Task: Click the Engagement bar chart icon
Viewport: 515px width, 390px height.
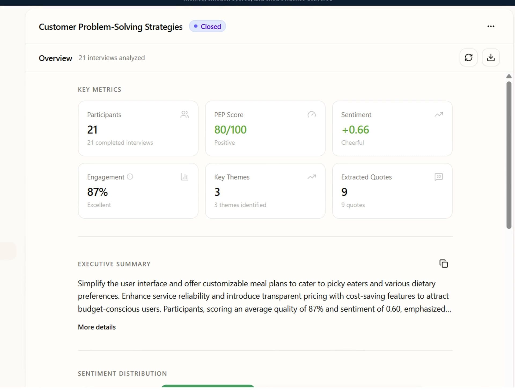Action: coord(185,177)
